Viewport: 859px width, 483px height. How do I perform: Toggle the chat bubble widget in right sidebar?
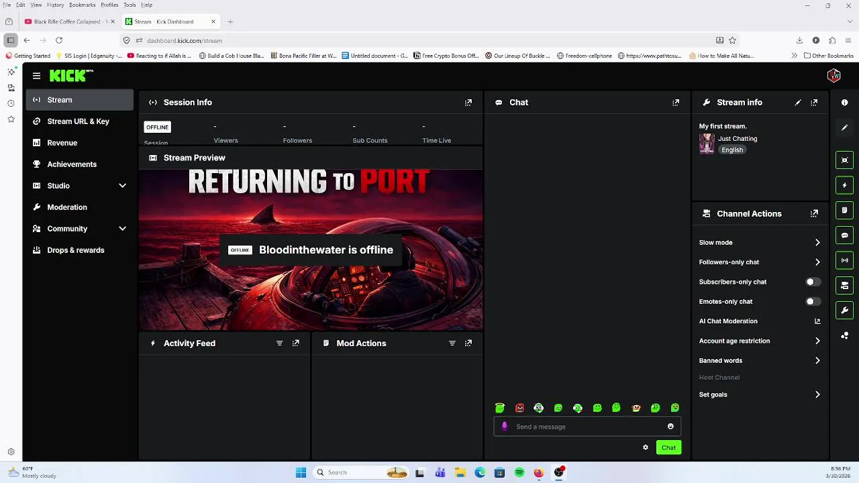844,235
